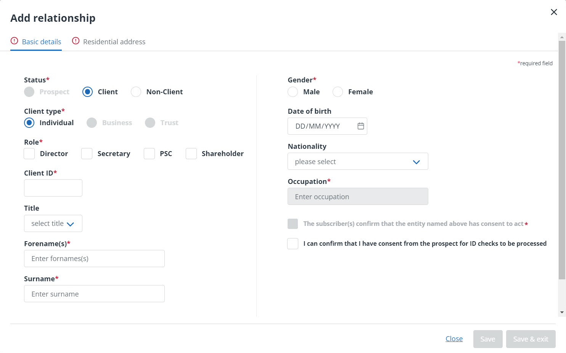Tick the Director role checkbox
The width and height of the screenshot is (566, 353).
pos(29,154)
